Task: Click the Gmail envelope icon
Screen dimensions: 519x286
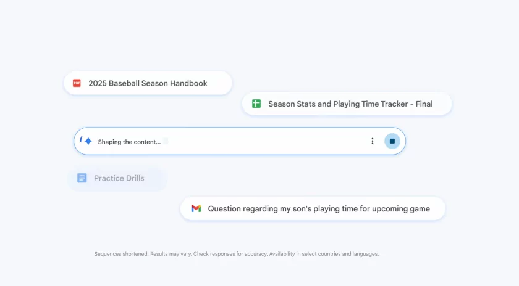Action: tap(196, 208)
